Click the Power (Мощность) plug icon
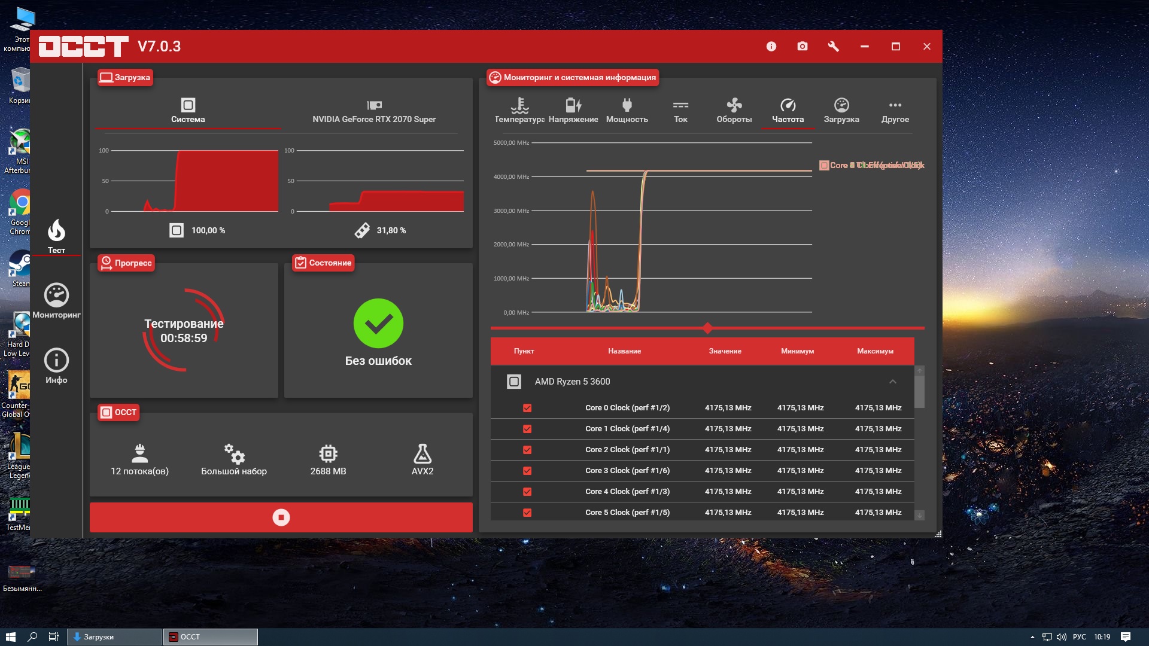1149x646 pixels. tap(627, 106)
